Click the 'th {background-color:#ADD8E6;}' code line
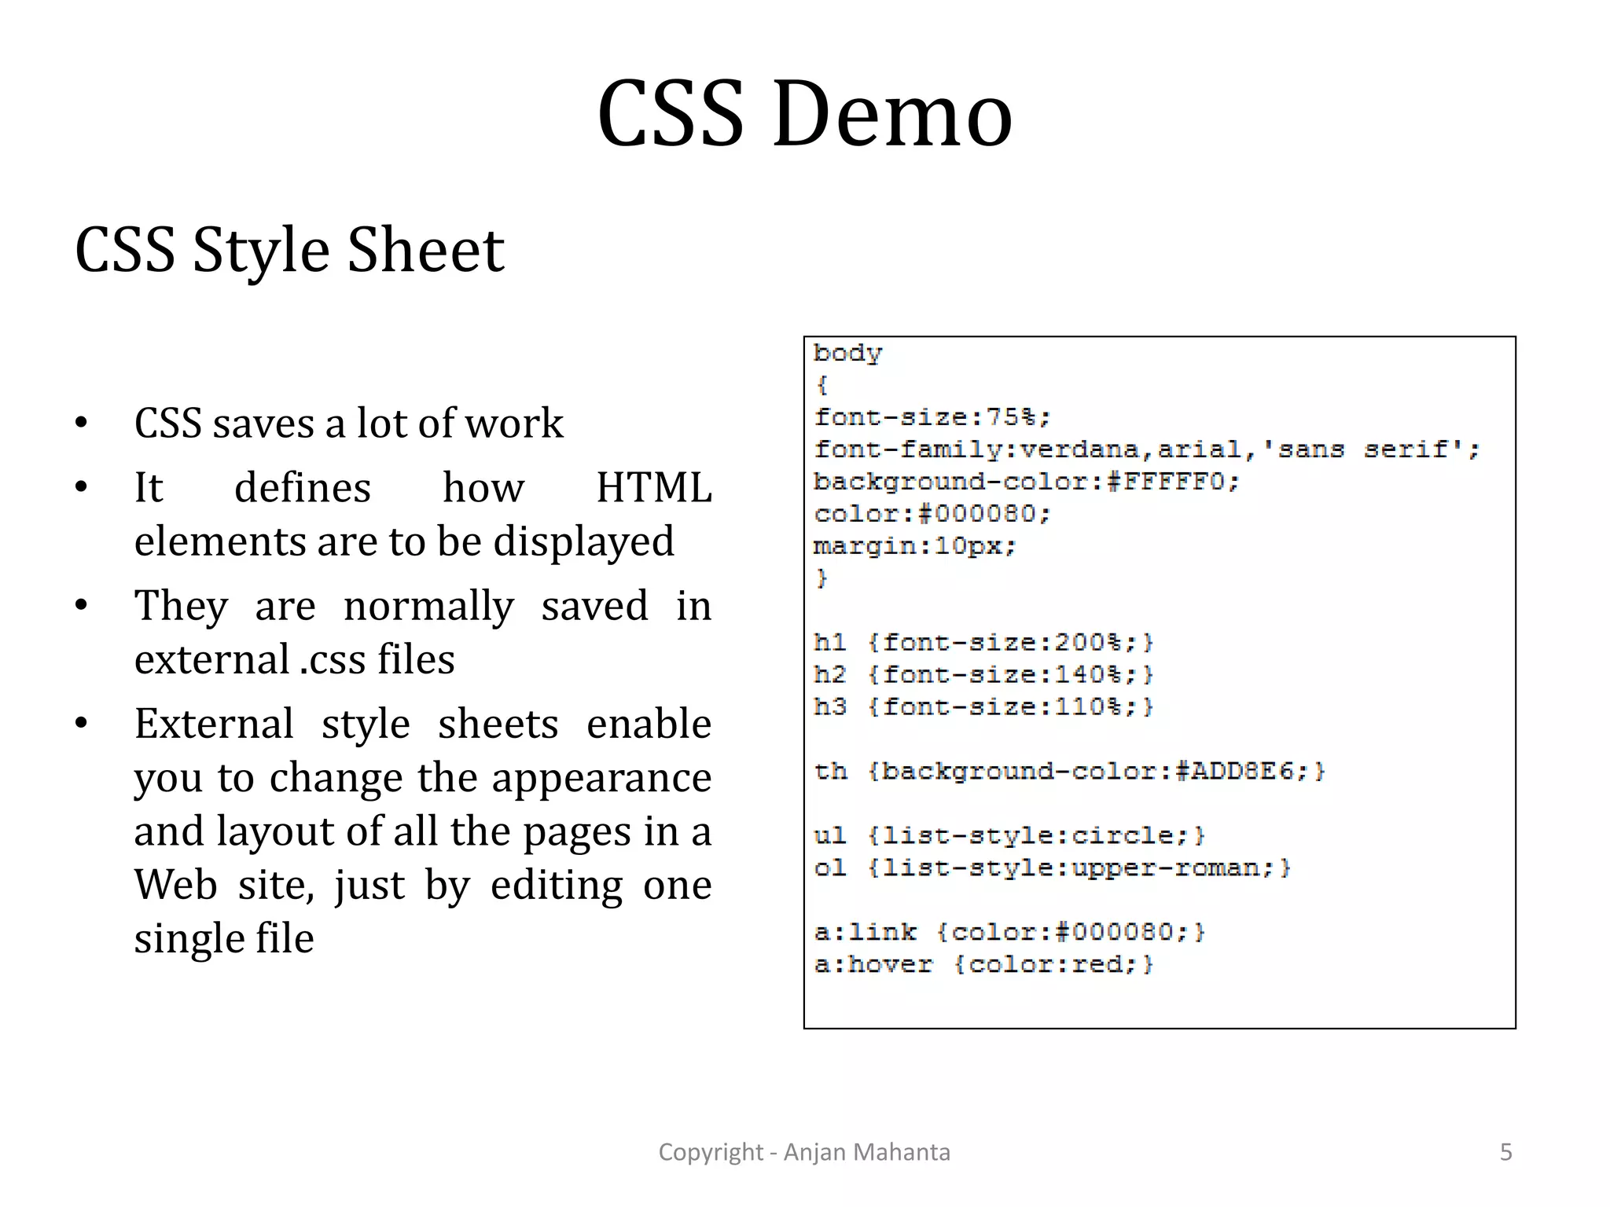 click(1070, 772)
